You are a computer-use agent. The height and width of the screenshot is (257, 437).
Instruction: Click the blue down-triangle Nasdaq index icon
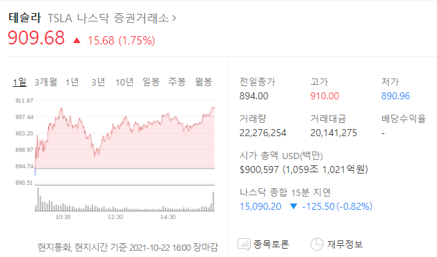coord(293,206)
